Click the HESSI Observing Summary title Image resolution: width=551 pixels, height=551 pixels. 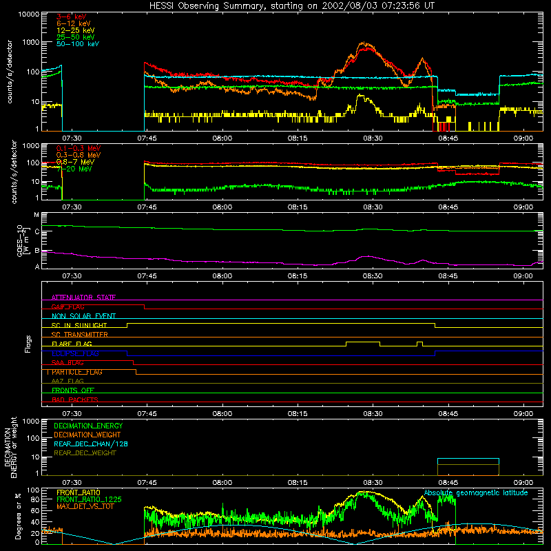(x=291, y=6)
